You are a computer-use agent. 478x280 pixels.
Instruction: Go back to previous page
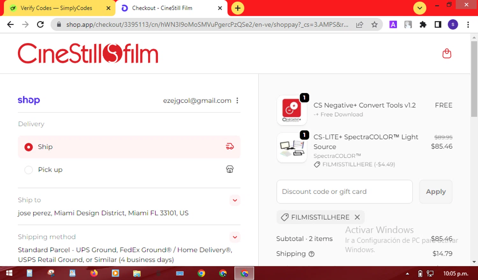[11, 25]
